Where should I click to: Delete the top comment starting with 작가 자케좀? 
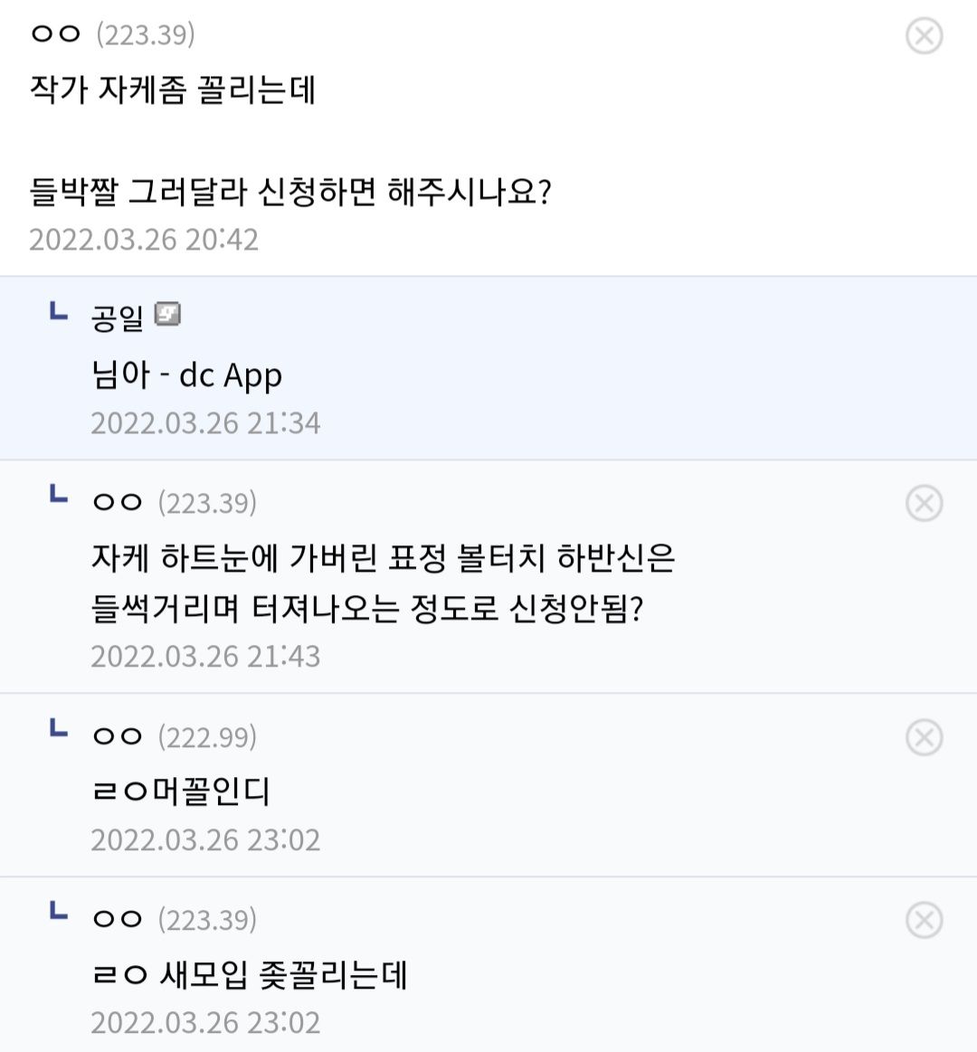tap(924, 36)
